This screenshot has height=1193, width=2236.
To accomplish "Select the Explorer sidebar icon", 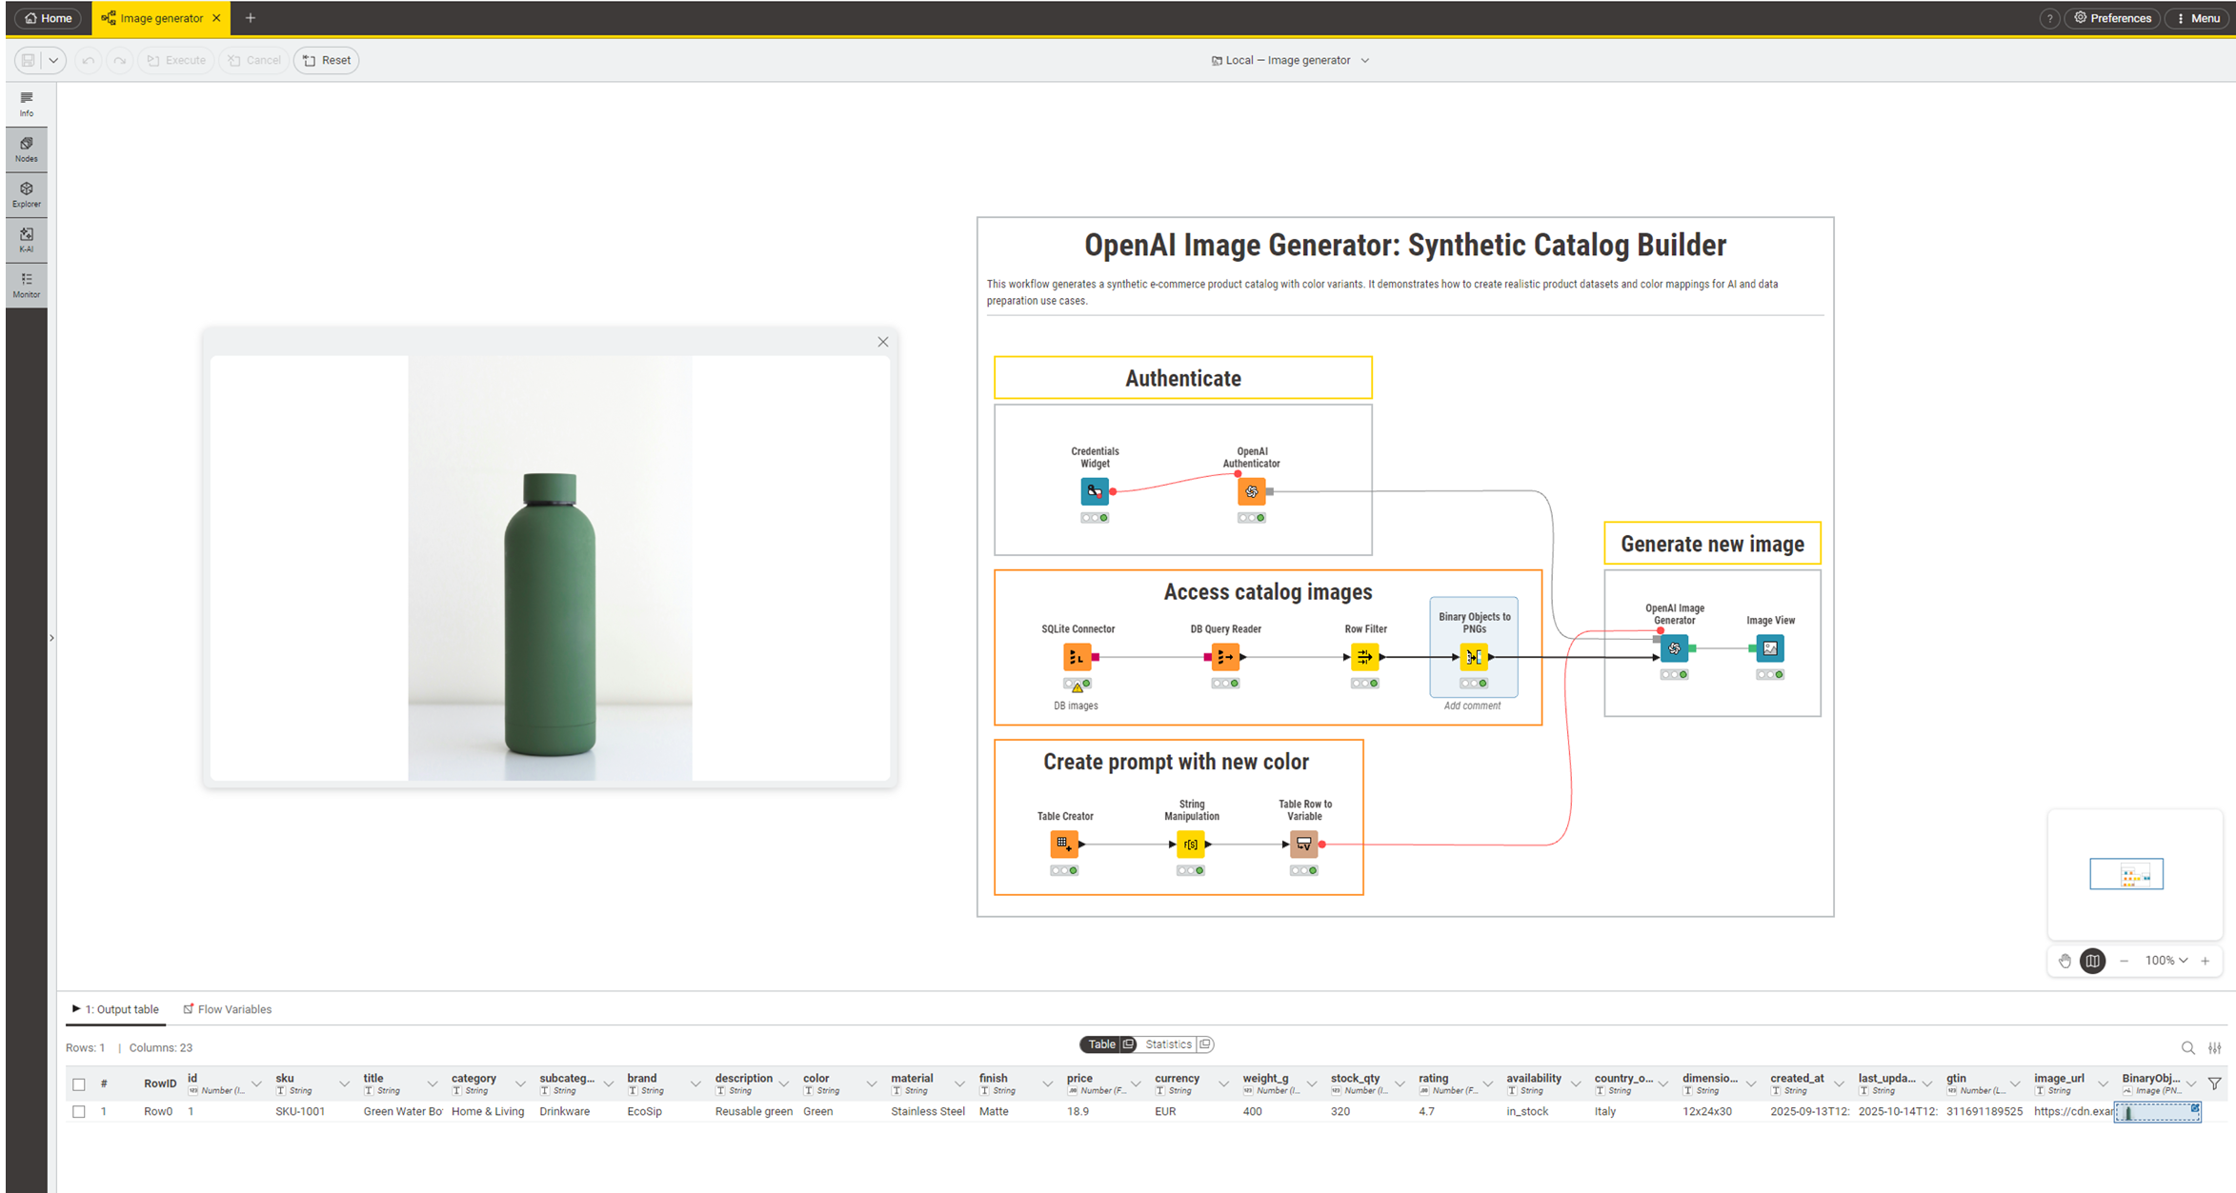I will click(26, 193).
